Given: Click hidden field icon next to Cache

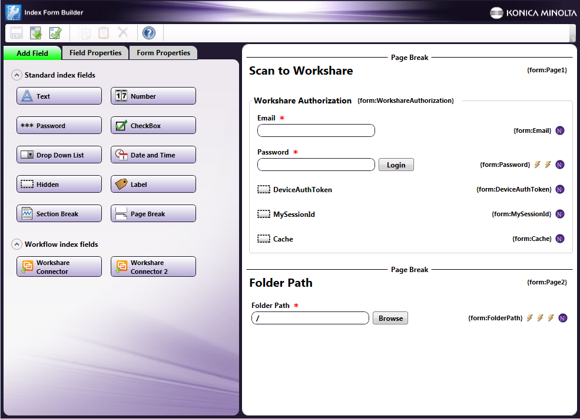Looking at the screenshot, I should click(264, 239).
